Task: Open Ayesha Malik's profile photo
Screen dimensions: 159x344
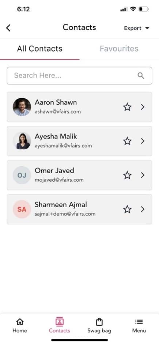Action: [22, 141]
